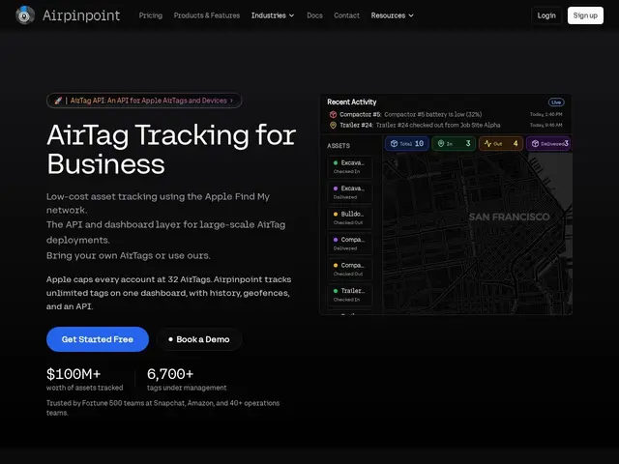The width and height of the screenshot is (619, 464).
Task: Open the Docs page
Action: [314, 15]
